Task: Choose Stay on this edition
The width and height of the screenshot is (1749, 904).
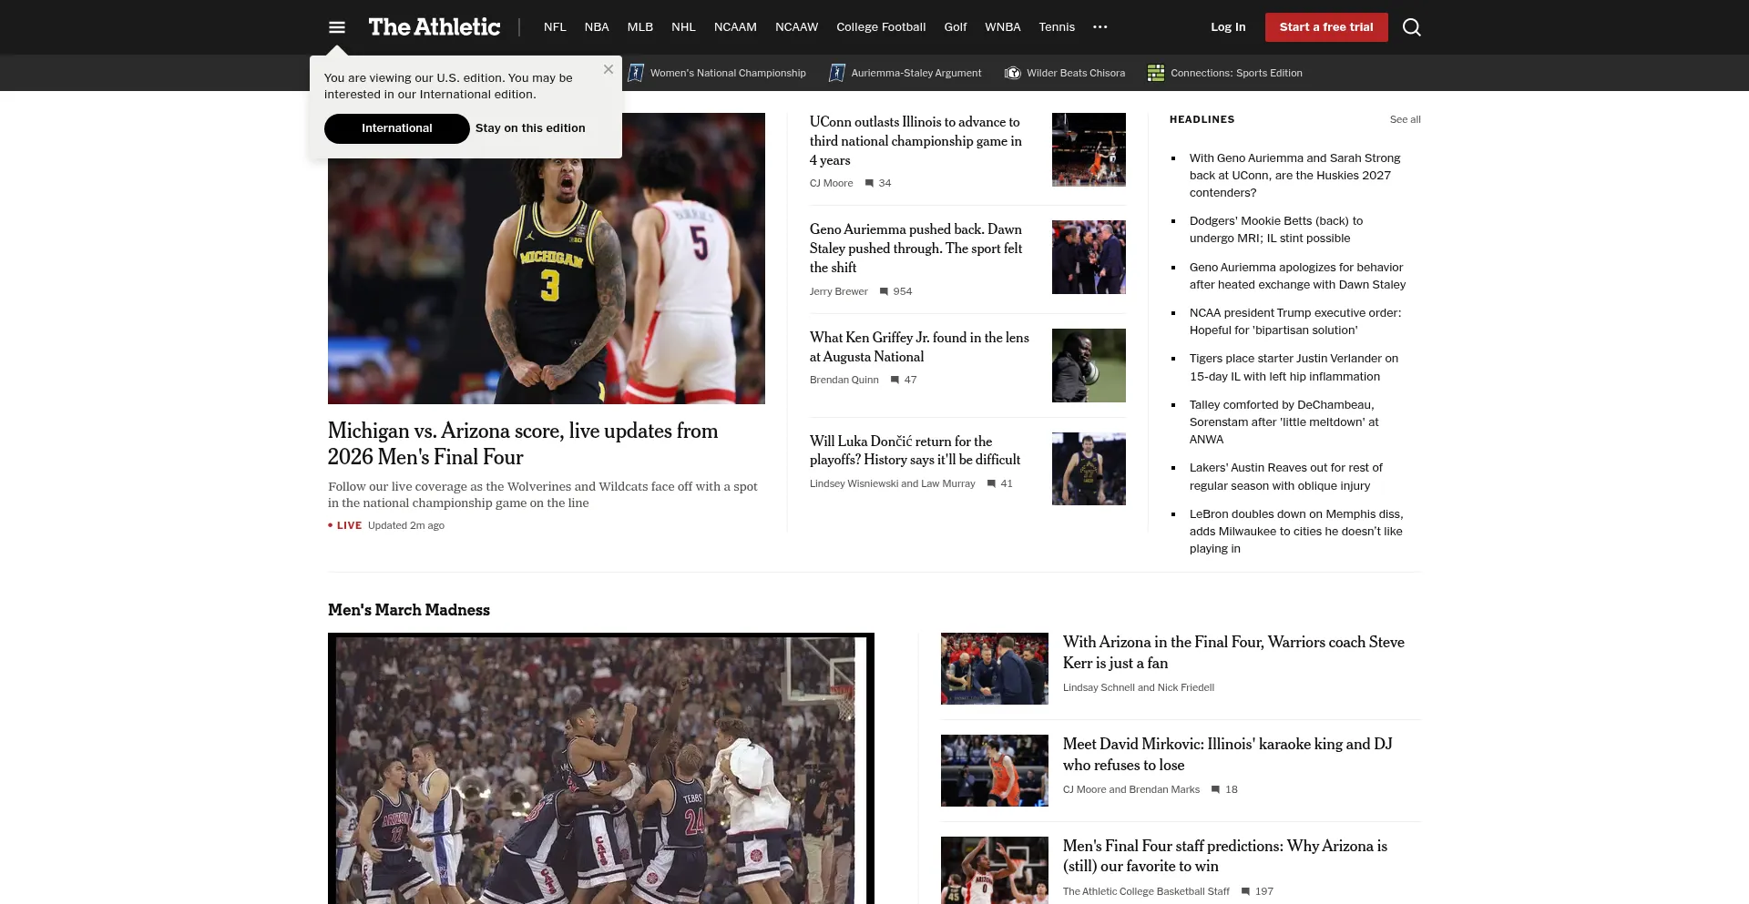Action: [x=530, y=128]
